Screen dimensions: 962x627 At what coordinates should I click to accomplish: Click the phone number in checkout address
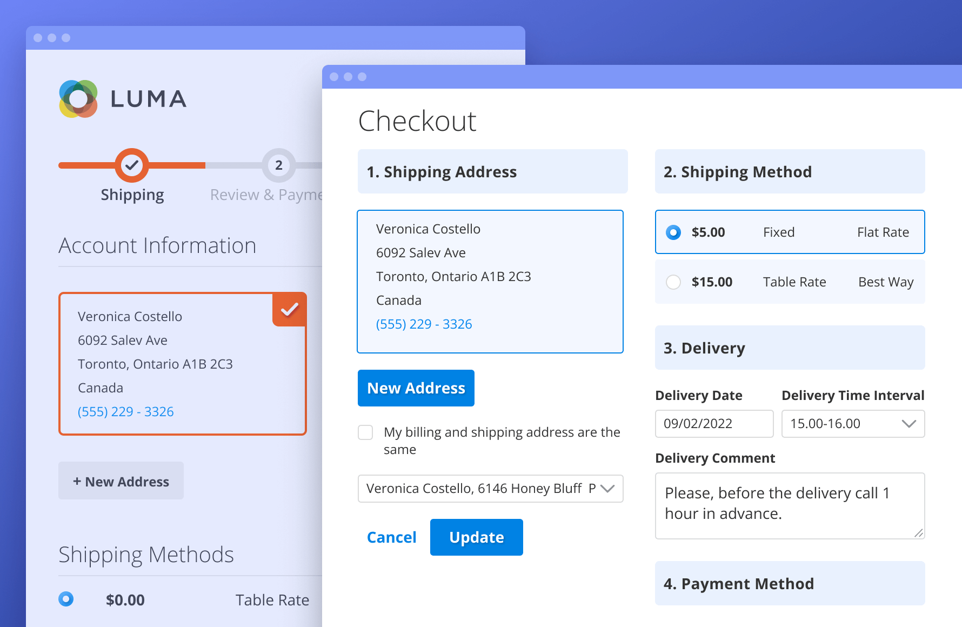424,324
